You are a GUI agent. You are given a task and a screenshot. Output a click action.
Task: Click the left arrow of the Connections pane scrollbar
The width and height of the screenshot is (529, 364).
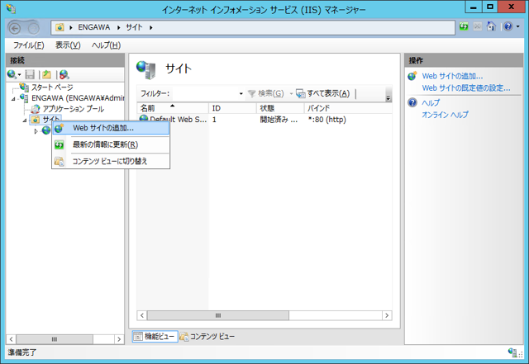11,339
